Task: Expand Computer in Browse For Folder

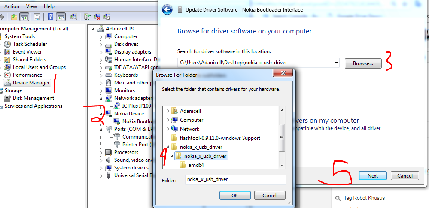Action: coord(168,120)
